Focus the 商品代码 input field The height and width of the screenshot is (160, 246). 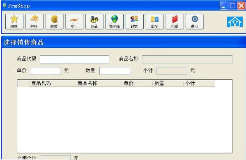(74, 59)
